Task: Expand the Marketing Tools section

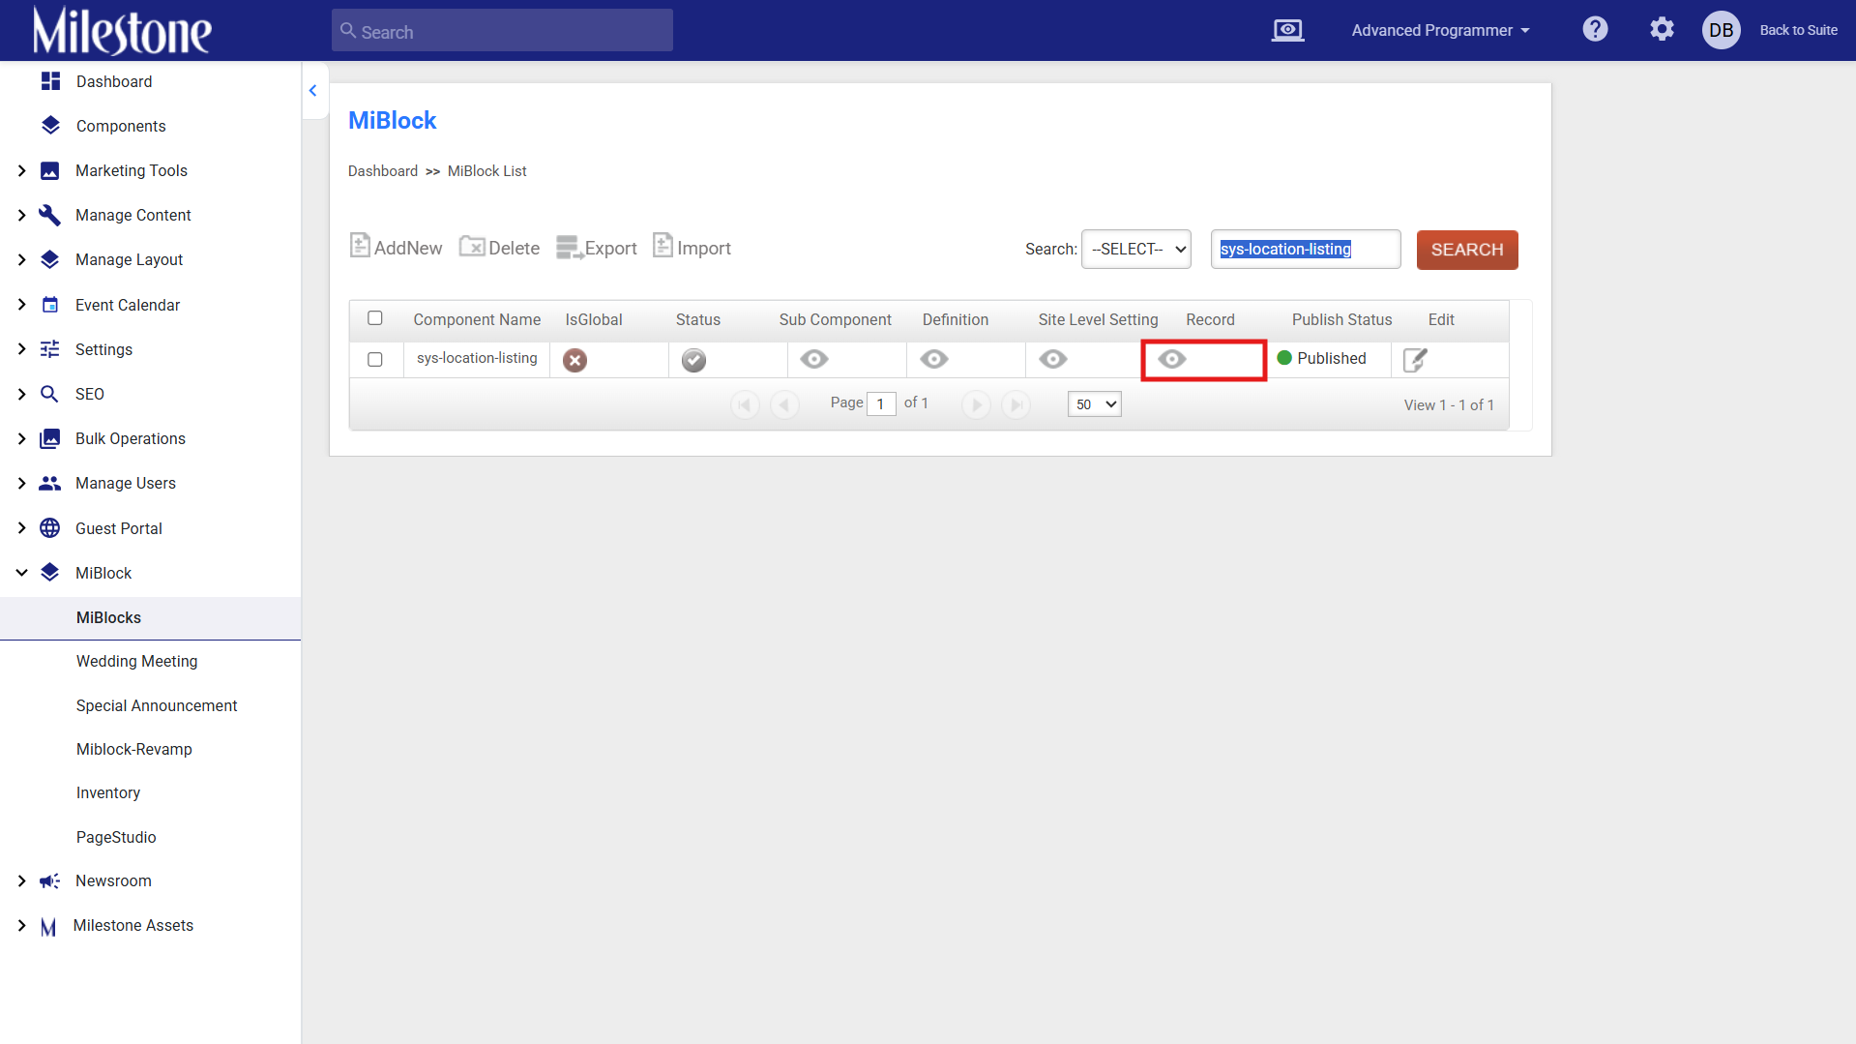Action: [x=21, y=170]
